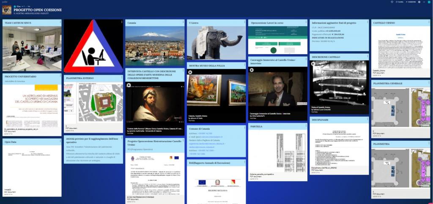This screenshot has height=204, width=433.
Task: Click the Comune di Catania card heading
Action: [200, 129]
